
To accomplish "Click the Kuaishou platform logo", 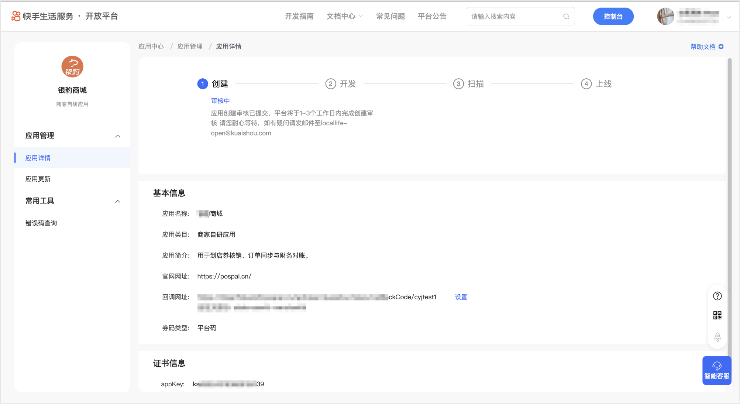I will (16, 16).
